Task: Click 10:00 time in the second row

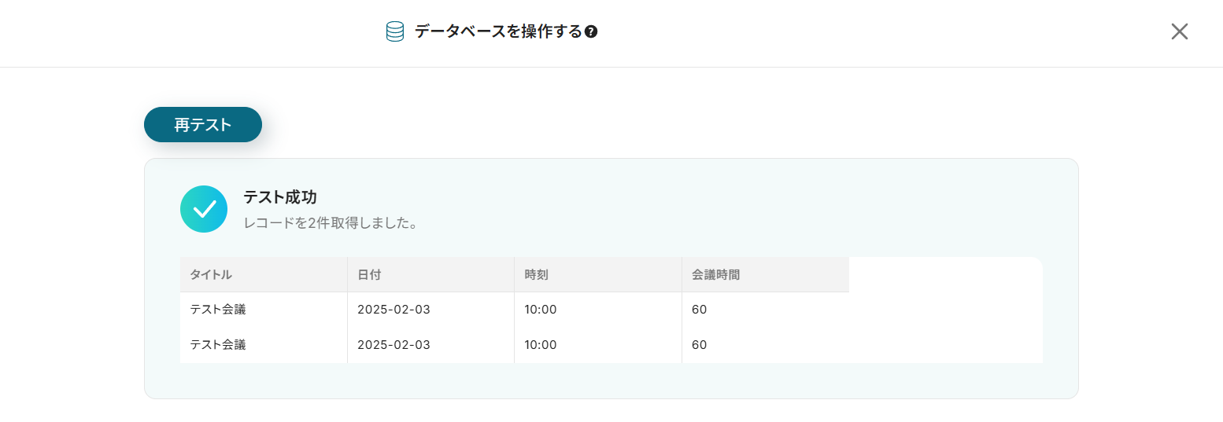Action: (x=541, y=344)
